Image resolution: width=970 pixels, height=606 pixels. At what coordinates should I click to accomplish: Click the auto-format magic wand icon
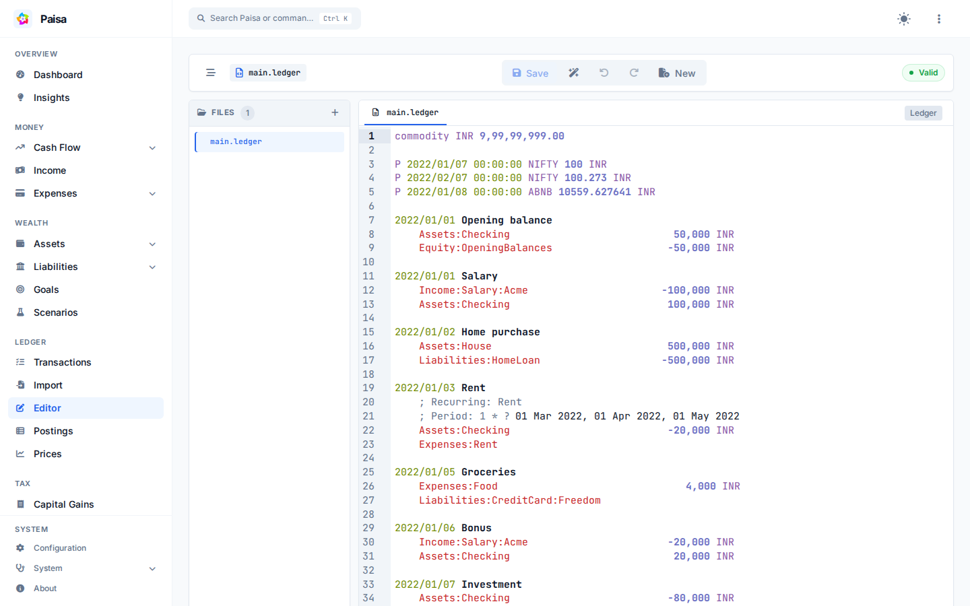(x=574, y=73)
